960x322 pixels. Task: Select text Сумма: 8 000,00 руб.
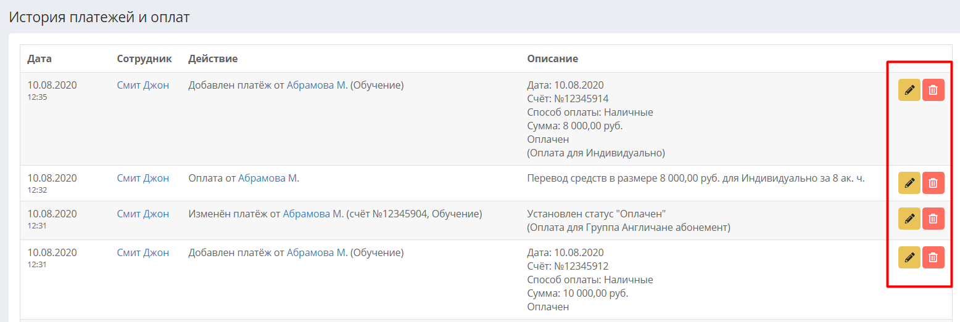click(x=575, y=126)
